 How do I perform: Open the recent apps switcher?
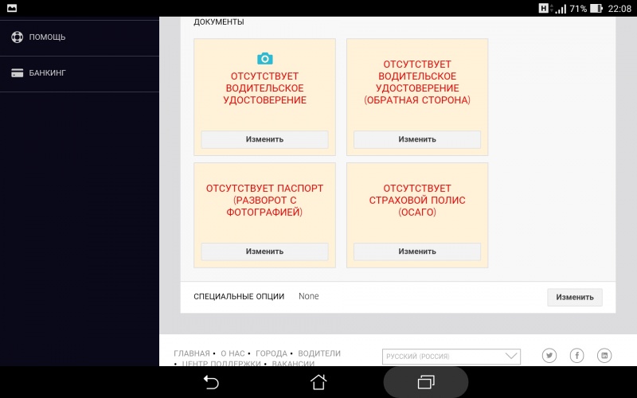point(425,382)
